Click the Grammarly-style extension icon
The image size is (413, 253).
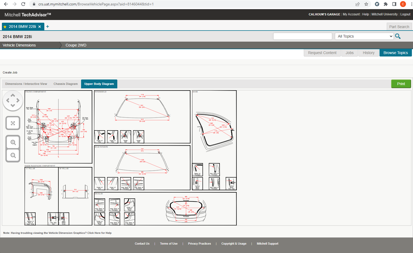coord(377,4)
